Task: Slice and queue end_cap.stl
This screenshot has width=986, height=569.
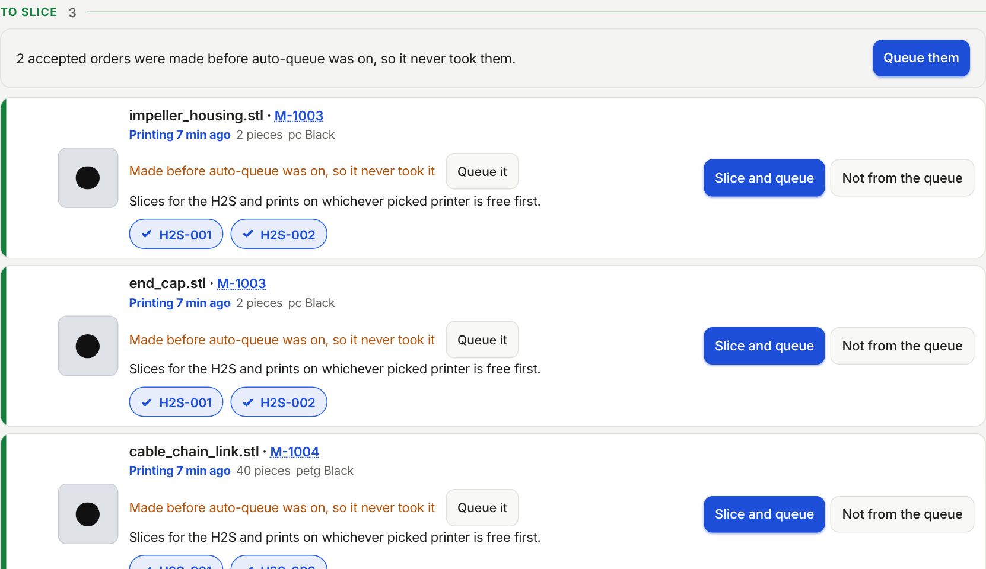Action: 764,346
